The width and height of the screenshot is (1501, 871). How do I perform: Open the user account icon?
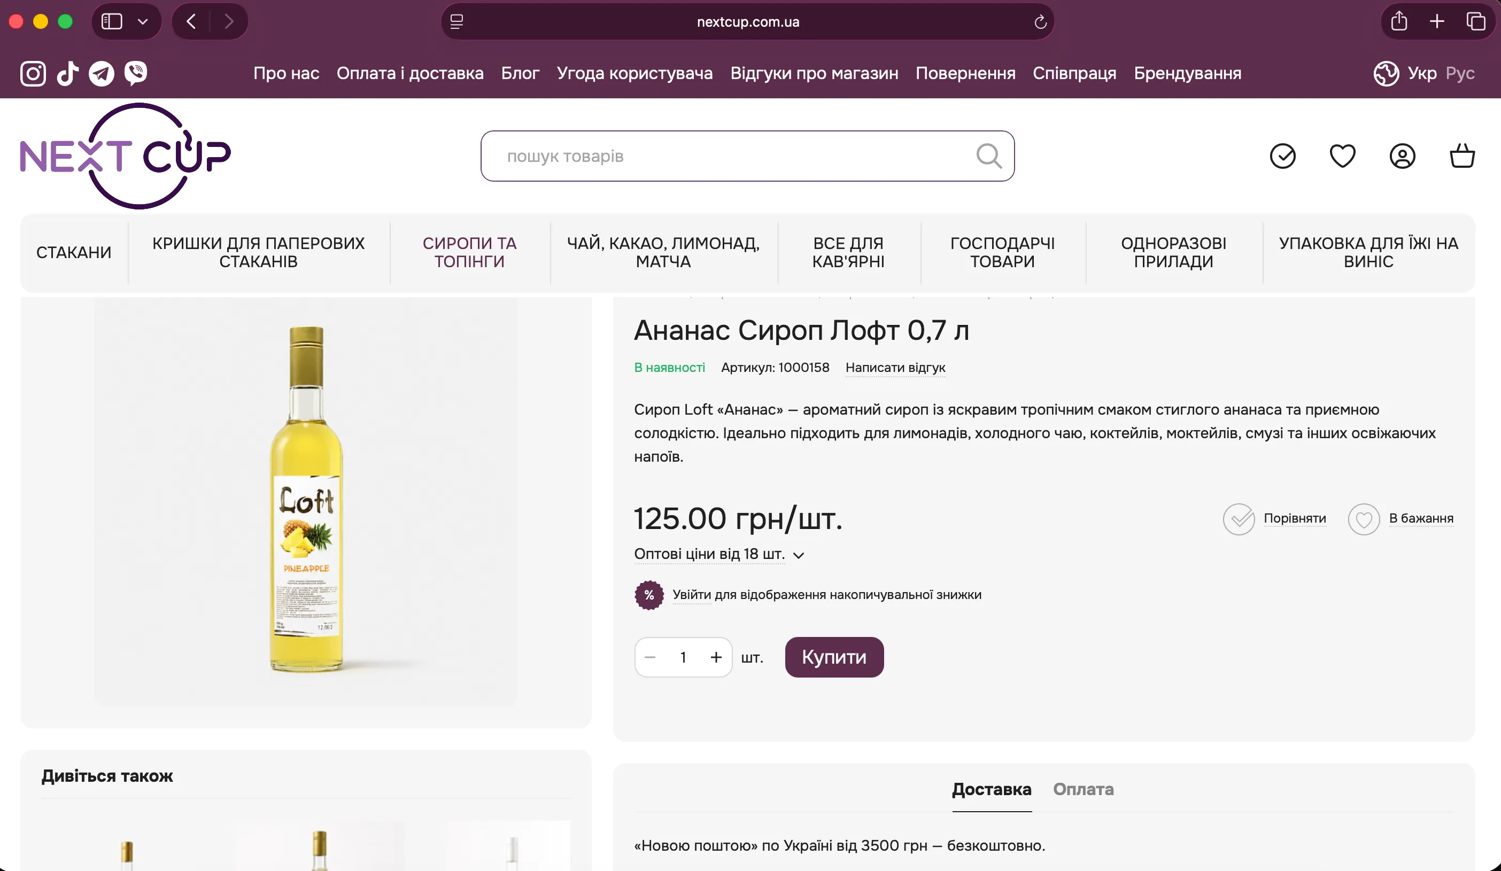[x=1402, y=156]
